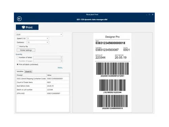The height and width of the screenshot is (127, 169).
Task: Click the SSCC number 038312345600000018 in preview
Action: coord(110,43)
